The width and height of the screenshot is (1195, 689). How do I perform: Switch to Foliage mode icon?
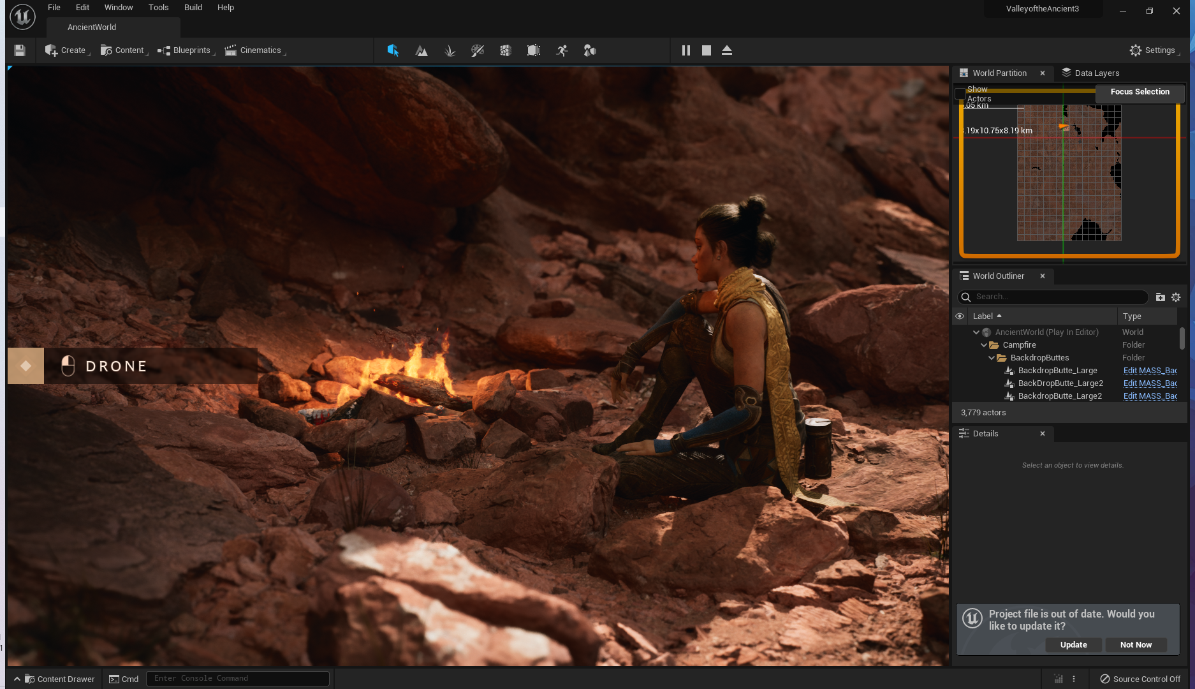pos(450,50)
